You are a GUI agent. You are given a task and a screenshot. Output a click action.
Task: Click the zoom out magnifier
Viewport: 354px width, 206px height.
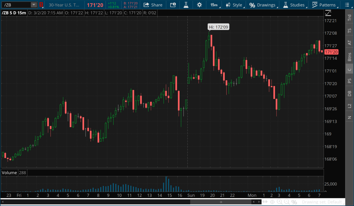(287, 202)
